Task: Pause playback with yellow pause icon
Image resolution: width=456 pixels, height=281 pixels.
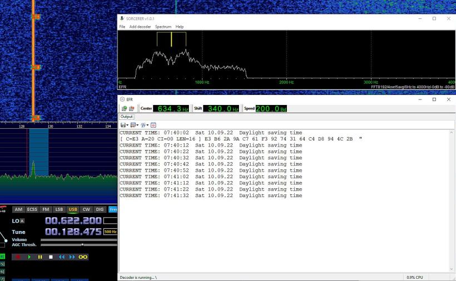Action: (40, 257)
